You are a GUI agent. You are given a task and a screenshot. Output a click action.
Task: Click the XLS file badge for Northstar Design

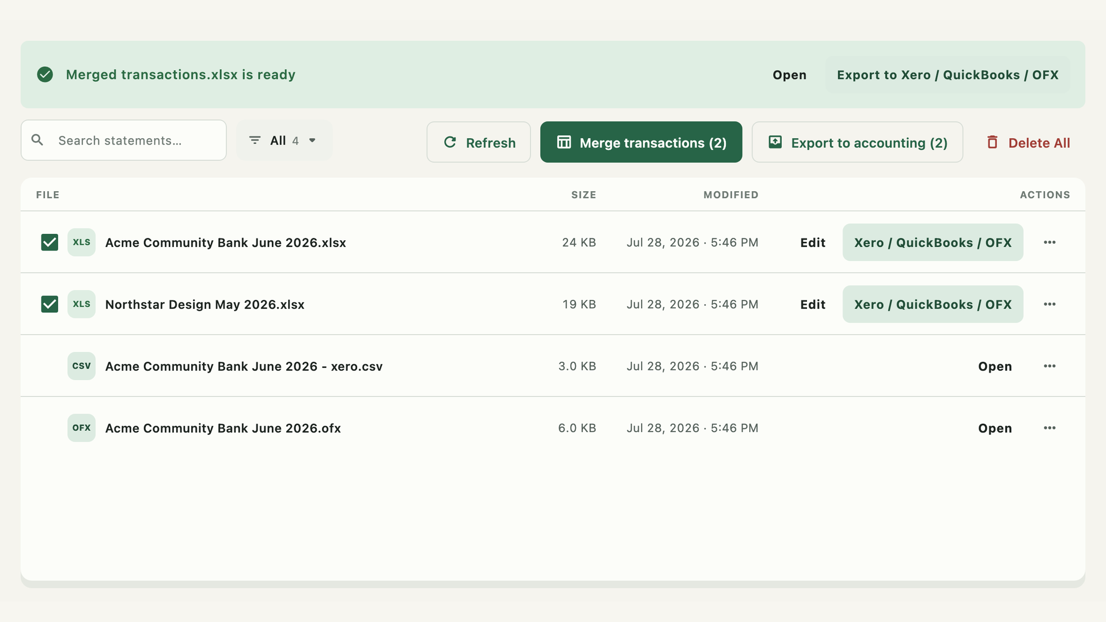point(81,304)
